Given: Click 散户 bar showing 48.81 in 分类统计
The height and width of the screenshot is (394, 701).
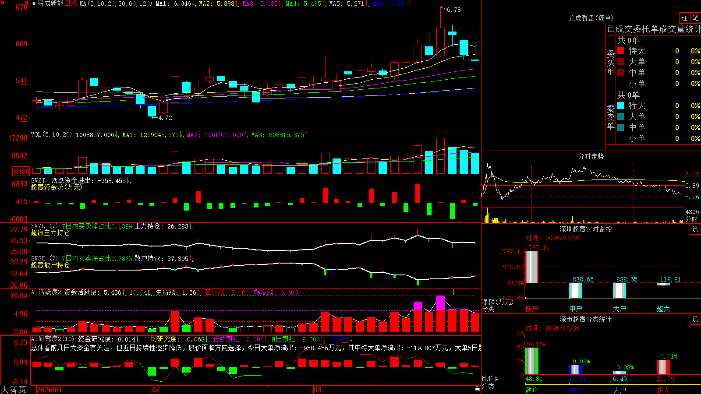Looking at the screenshot, I should tap(531, 361).
